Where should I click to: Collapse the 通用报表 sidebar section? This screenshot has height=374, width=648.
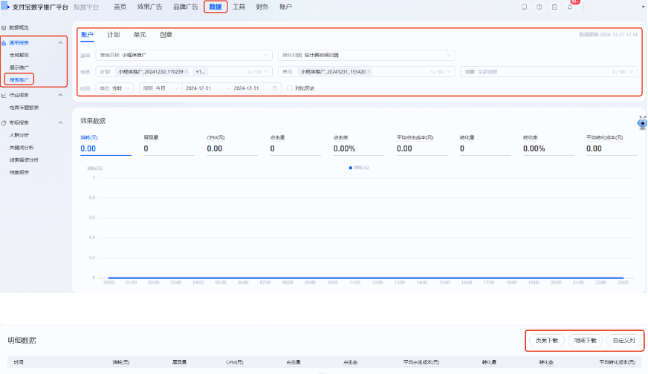pyautogui.click(x=60, y=43)
